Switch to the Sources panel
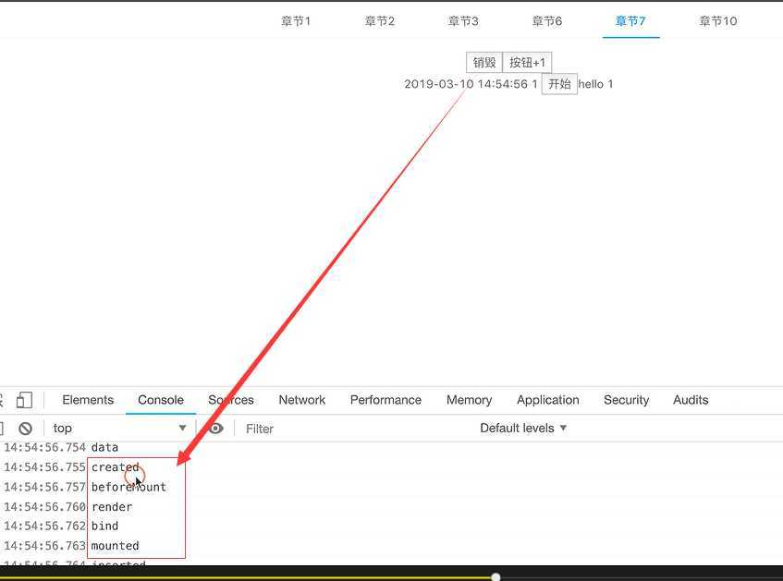This screenshot has height=581, width=783. pos(231,400)
